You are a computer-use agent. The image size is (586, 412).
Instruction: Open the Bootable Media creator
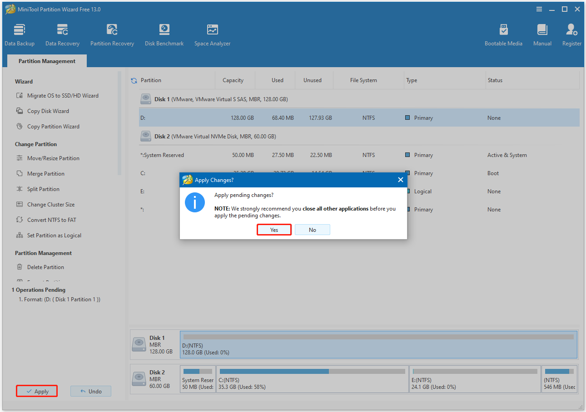tap(503, 34)
